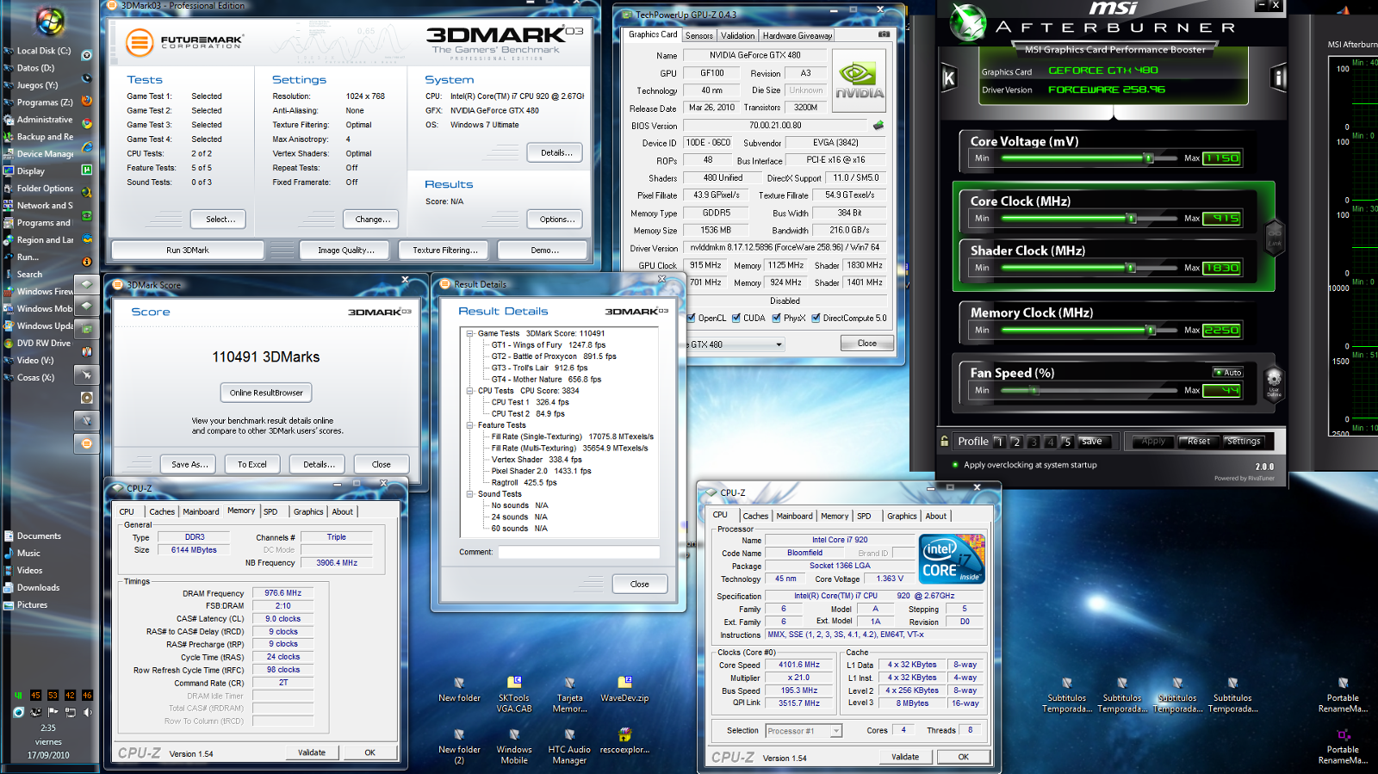Click the Intel Core i7 logo in CPU-Z
Viewport: 1378px width, 774px height.
click(x=952, y=559)
